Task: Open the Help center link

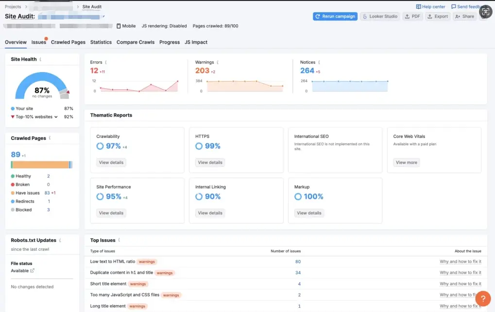Action: [x=431, y=7]
